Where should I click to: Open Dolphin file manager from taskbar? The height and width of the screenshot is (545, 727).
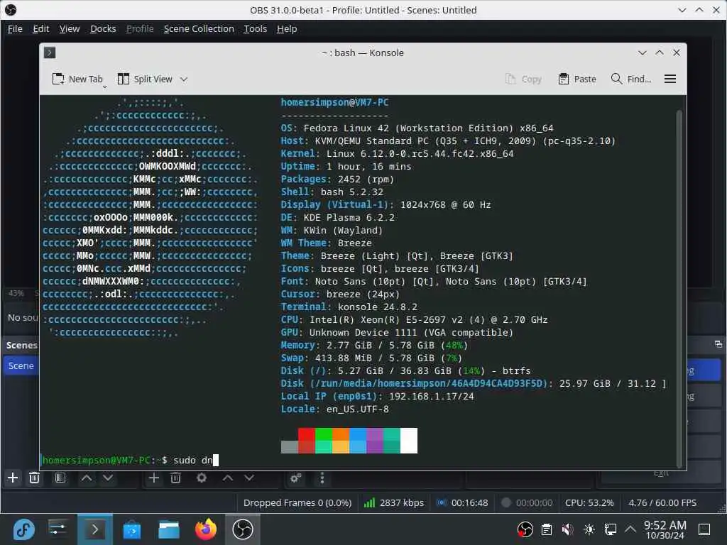point(169,529)
